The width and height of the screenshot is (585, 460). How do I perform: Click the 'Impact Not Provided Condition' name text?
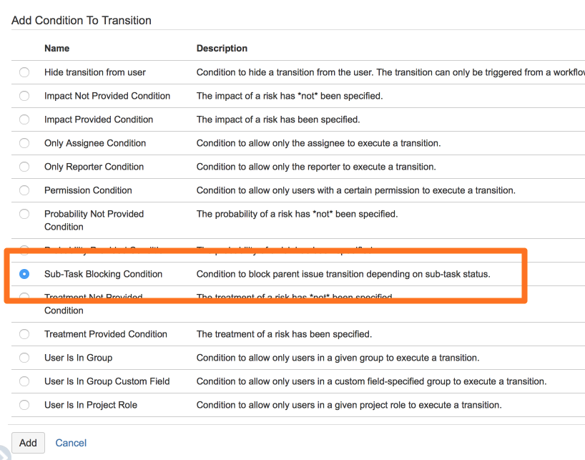point(107,96)
